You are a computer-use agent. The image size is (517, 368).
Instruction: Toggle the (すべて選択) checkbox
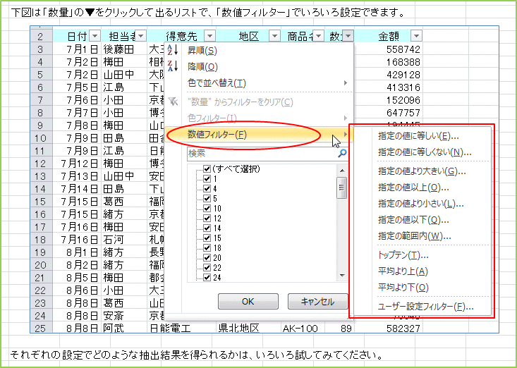[x=207, y=169]
